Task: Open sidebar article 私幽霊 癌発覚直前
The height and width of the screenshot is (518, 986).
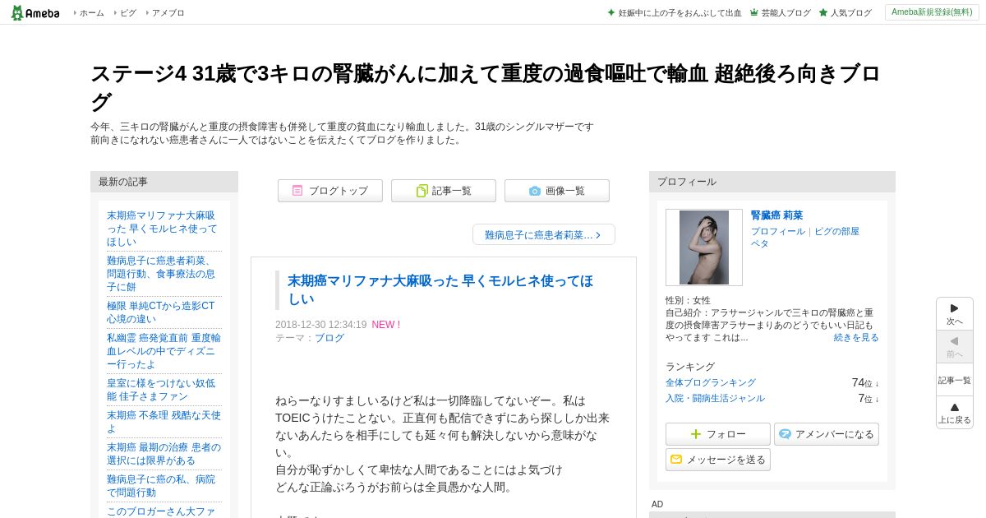Action: click(x=163, y=351)
